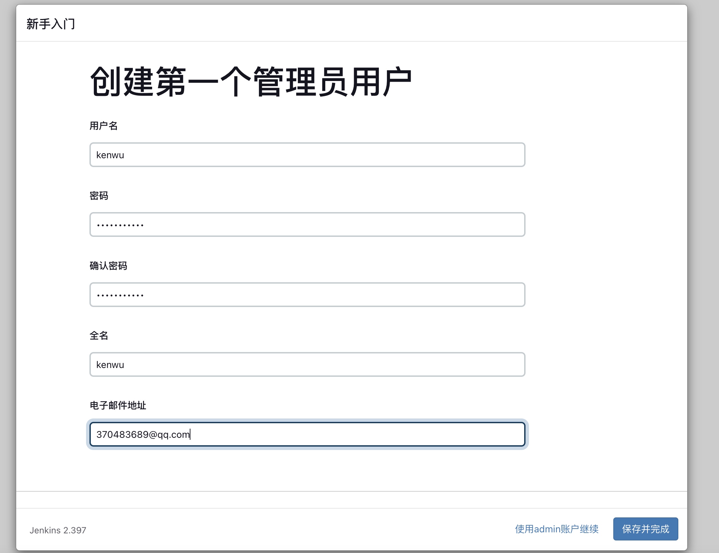Viewport: 719px width, 553px height.
Task: Click the 密码 field label
Action: tap(99, 196)
